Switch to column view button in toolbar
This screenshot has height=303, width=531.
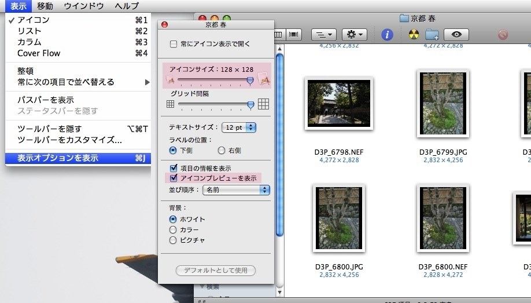(279, 34)
